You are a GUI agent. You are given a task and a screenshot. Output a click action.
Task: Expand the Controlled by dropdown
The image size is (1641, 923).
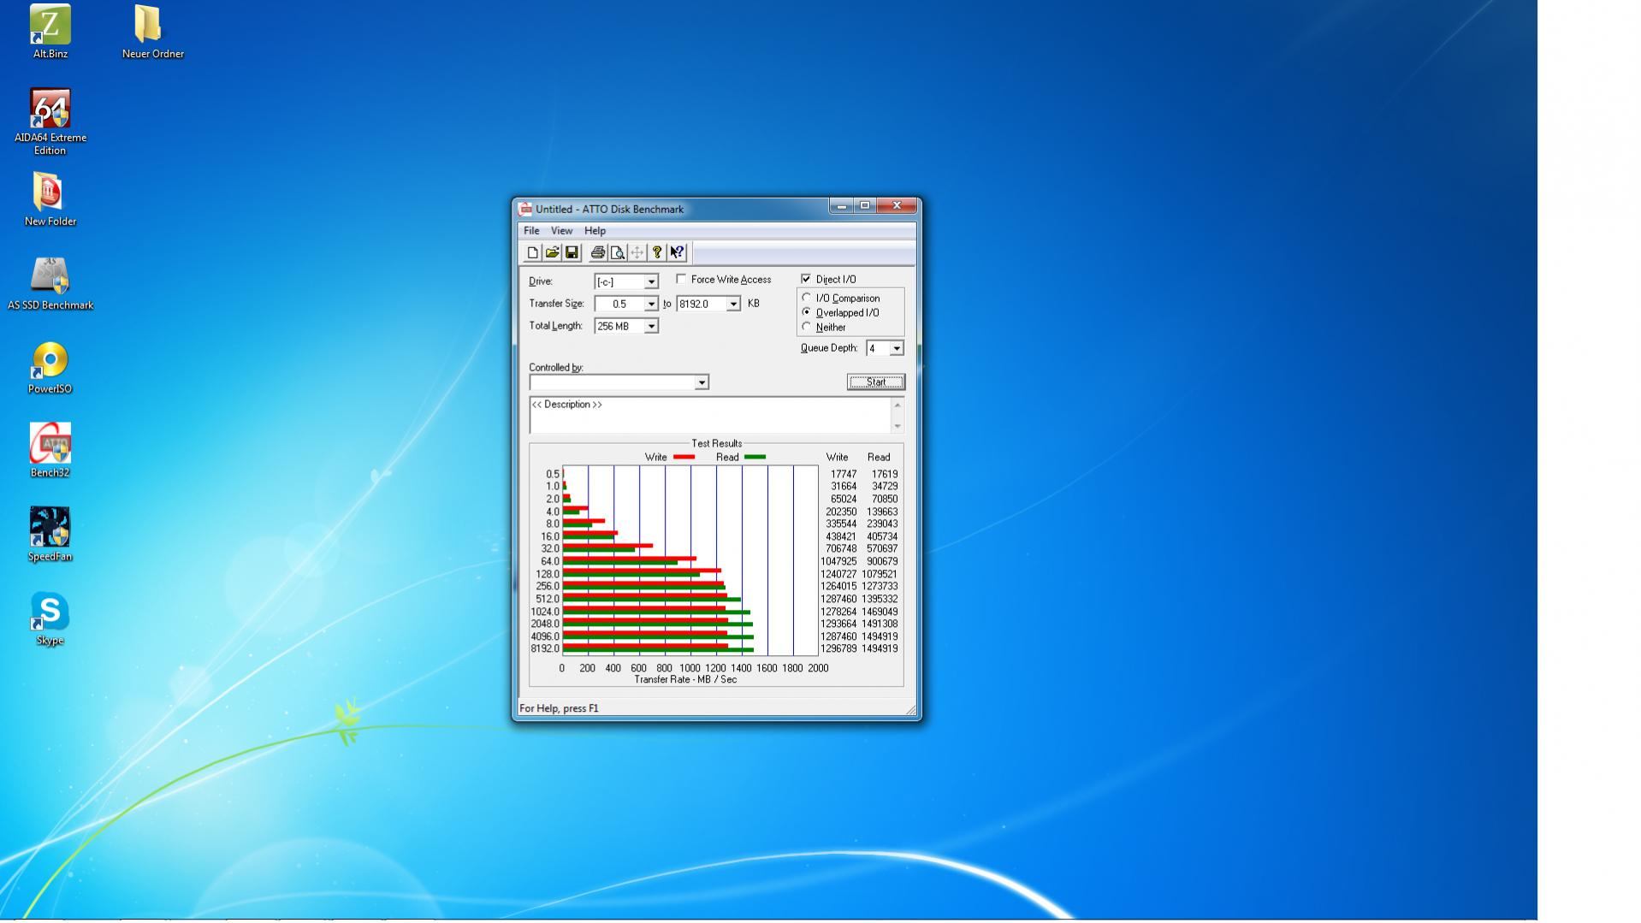pyautogui.click(x=702, y=382)
